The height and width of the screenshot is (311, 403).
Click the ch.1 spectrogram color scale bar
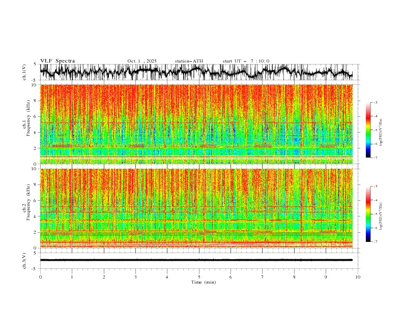point(368,130)
